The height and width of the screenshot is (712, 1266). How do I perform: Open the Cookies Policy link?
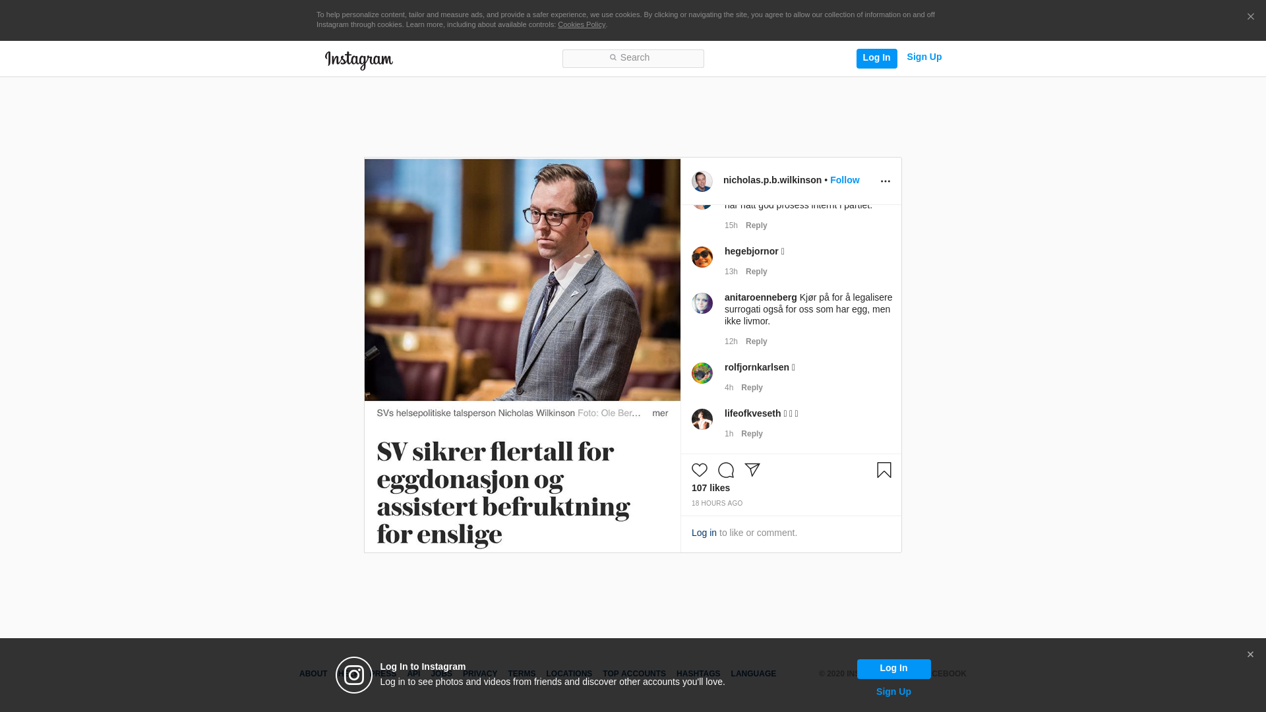tap(582, 24)
